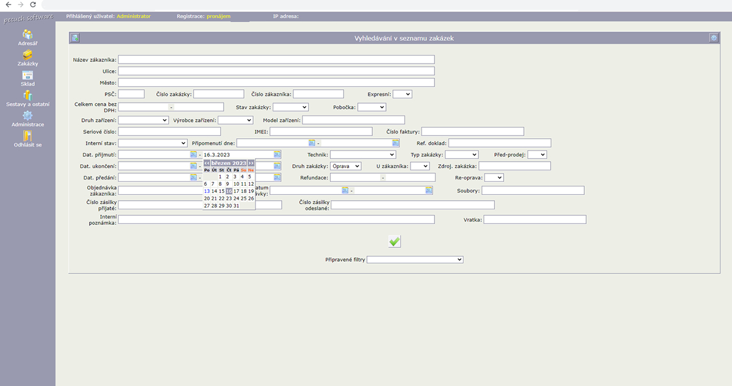Open the Dat. ukončení end date calendar icon
The height and width of the screenshot is (386, 732).
click(x=278, y=166)
